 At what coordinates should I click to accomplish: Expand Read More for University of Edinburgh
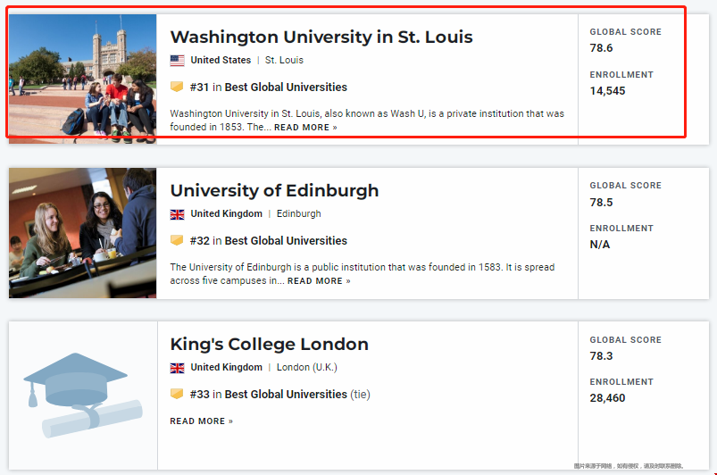point(319,281)
